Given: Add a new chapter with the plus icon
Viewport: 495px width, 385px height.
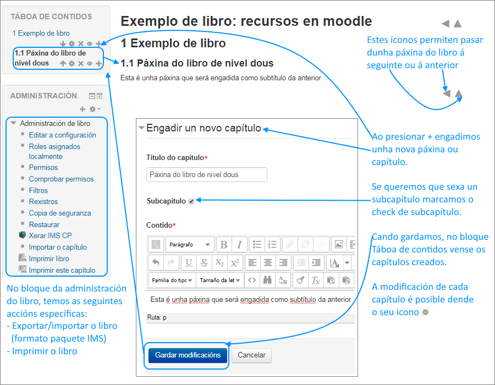Looking at the screenshot, I should [x=98, y=43].
